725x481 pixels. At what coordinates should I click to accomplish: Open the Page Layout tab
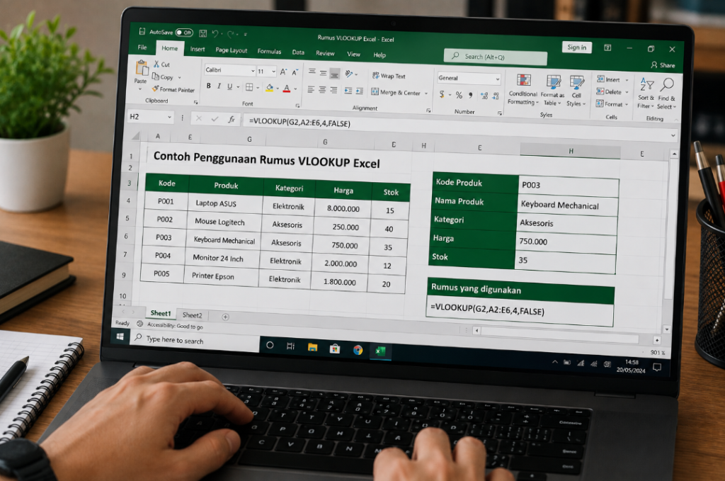(x=232, y=50)
